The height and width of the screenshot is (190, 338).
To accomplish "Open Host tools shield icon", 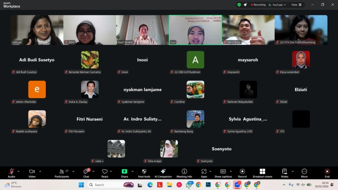I will (x=144, y=173).
